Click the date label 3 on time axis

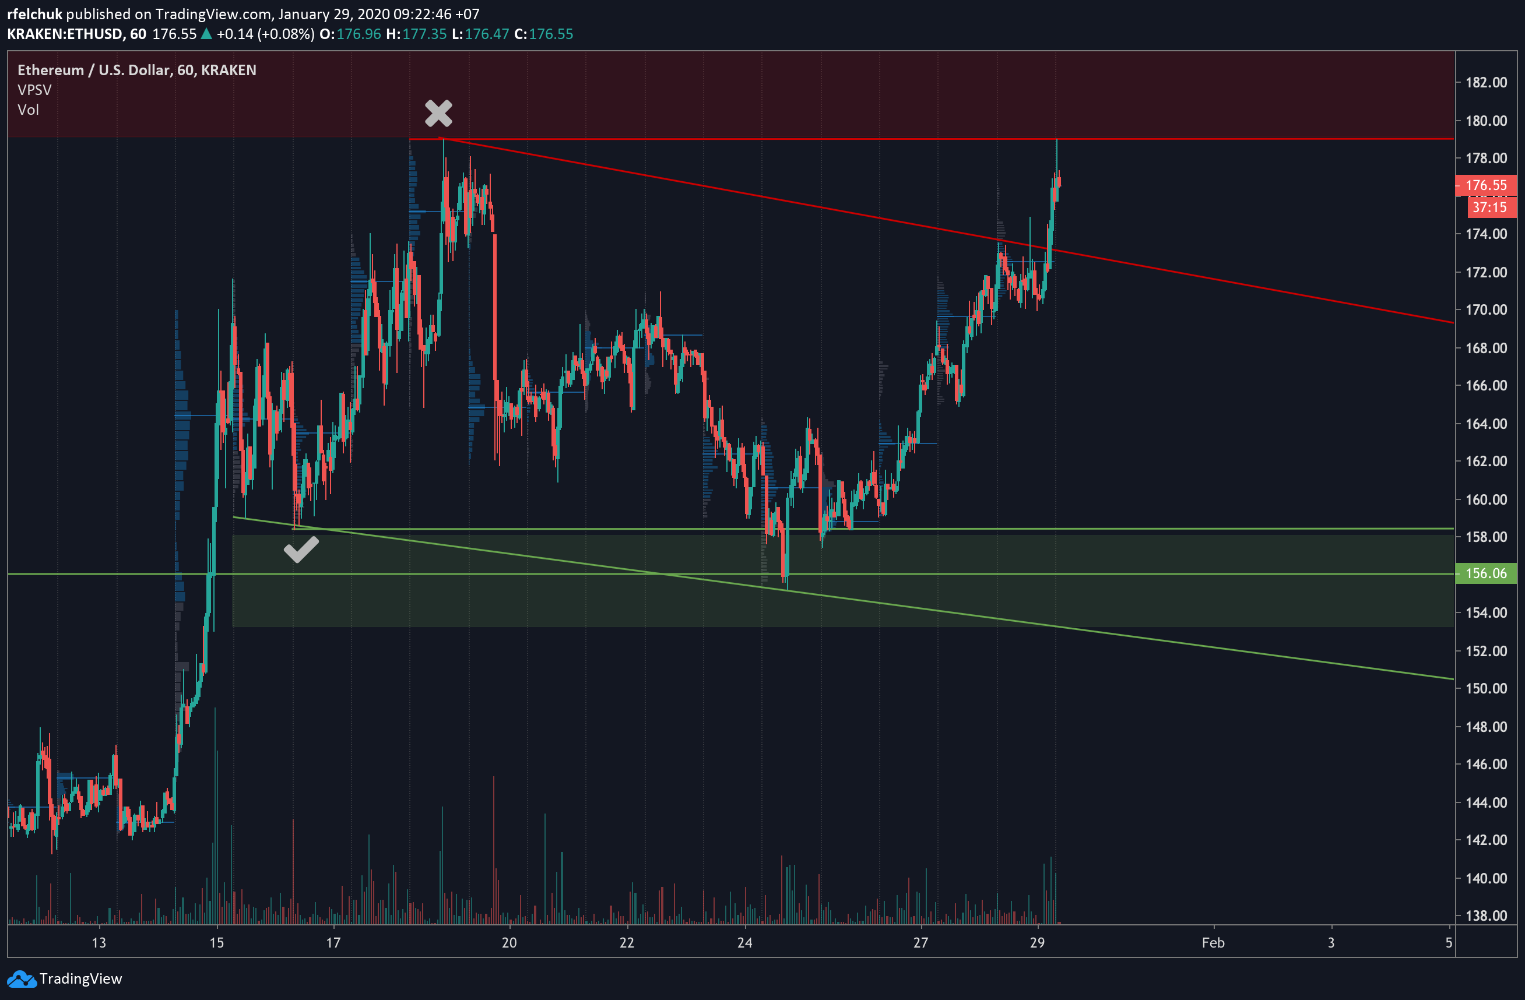[1331, 942]
